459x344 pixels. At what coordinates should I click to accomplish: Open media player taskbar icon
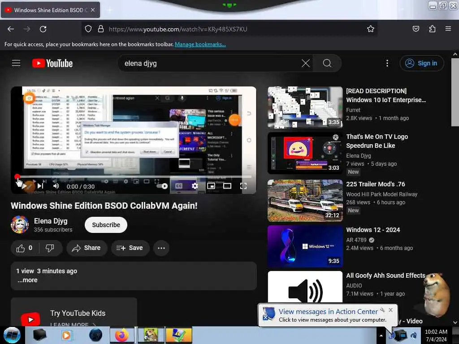[x=66, y=335]
